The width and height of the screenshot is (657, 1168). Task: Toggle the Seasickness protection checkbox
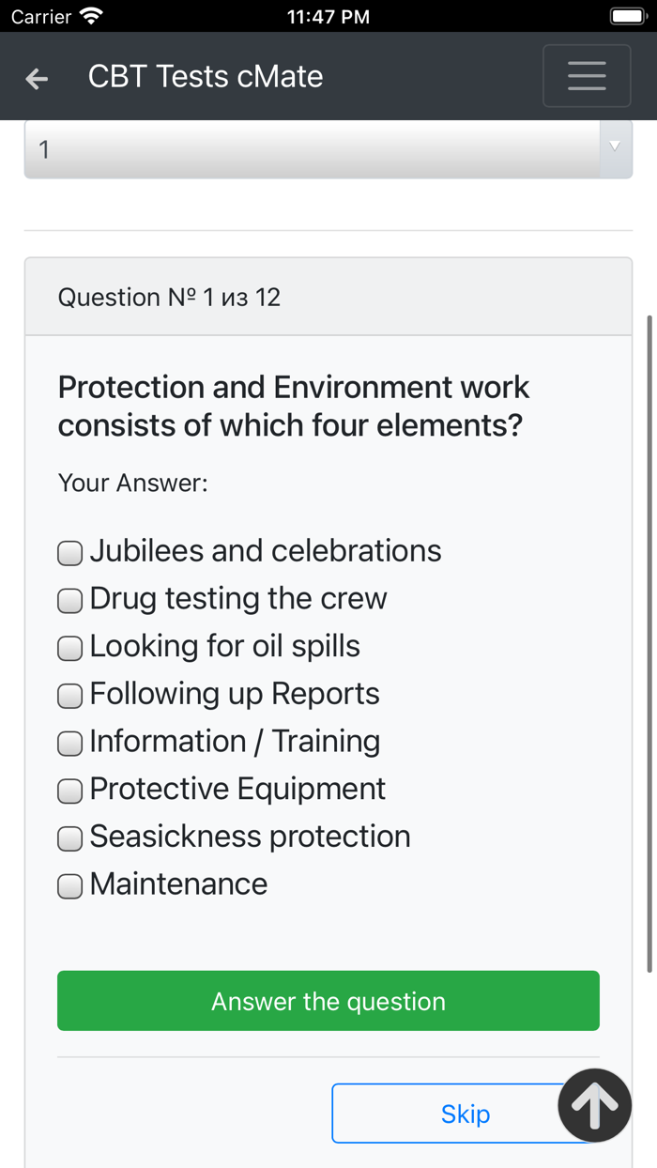[x=70, y=838]
